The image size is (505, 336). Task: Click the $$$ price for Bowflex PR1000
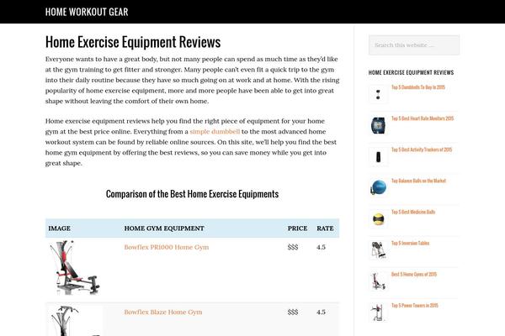pos(293,247)
